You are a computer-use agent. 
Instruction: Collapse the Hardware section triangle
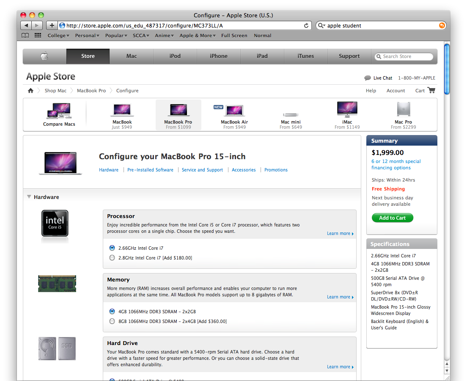(29, 197)
